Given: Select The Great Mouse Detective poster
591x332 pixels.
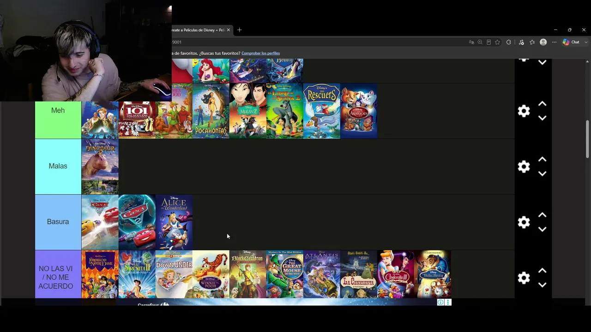Looking at the screenshot, I should [285, 274].
